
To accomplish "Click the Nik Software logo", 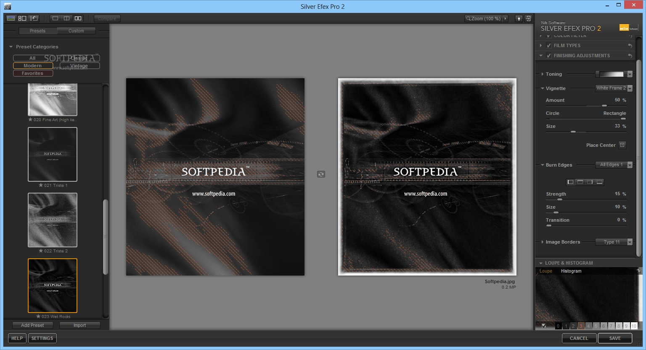I will [628, 28].
